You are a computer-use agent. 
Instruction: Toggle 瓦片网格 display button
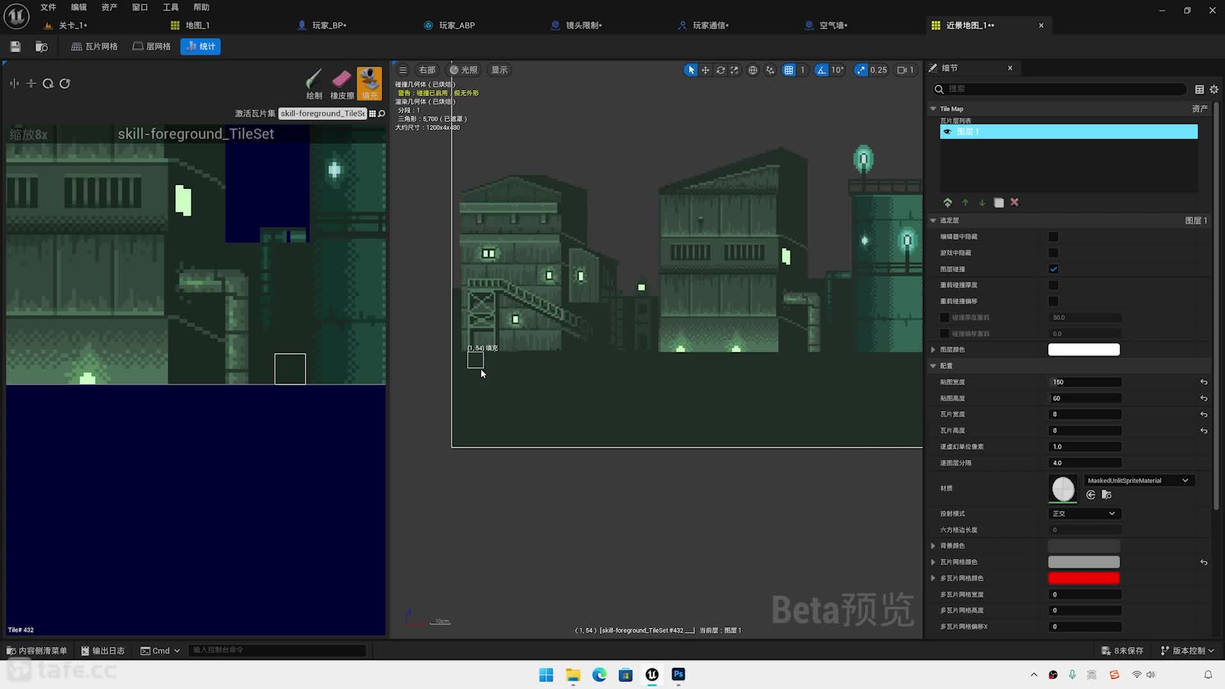94,47
